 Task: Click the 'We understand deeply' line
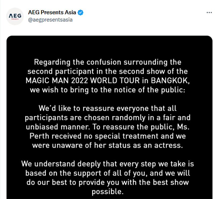click(x=107, y=164)
